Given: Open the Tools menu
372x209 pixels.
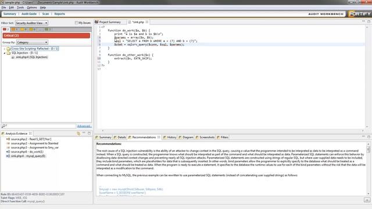Looking at the screenshot, I should click(x=20, y=8).
